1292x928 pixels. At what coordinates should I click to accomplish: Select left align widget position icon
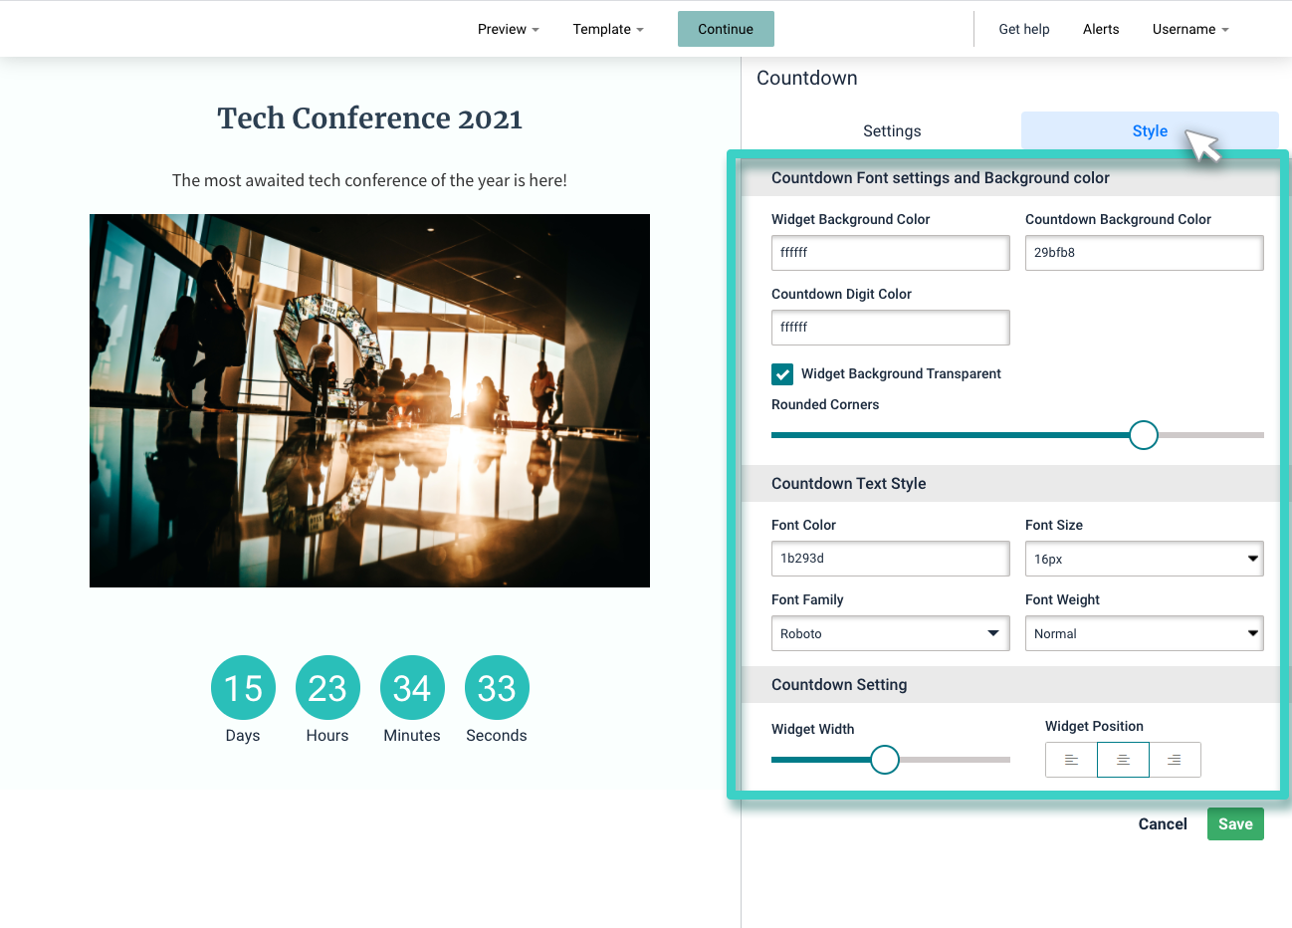click(x=1071, y=760)
